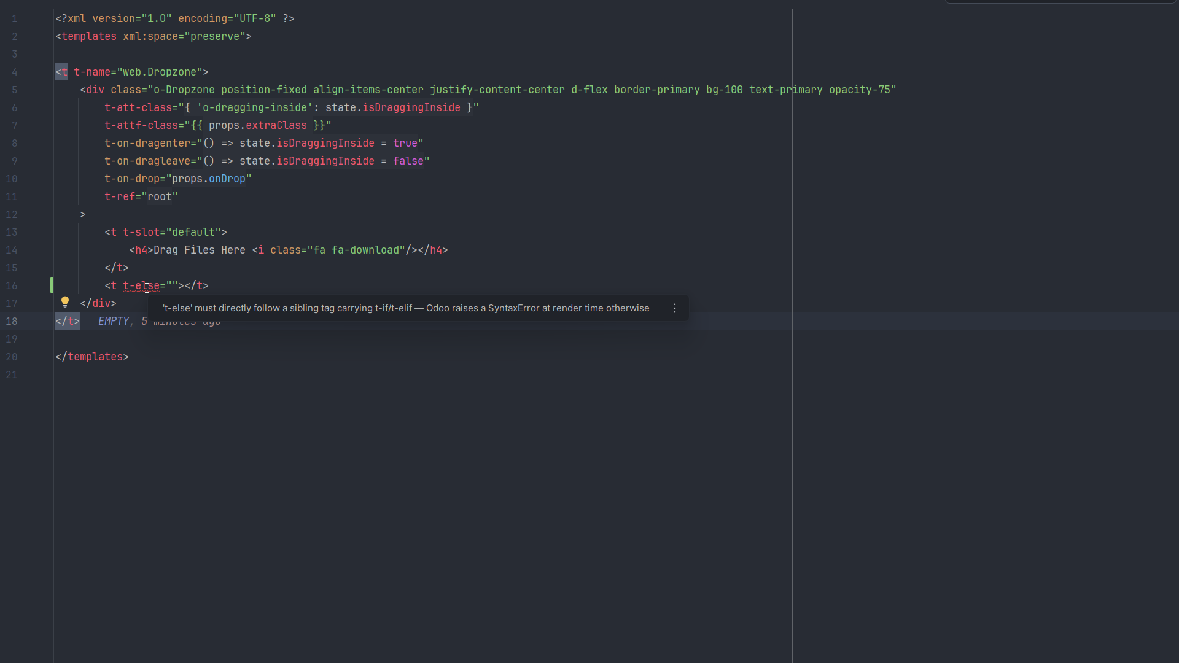This screenshot has height=663, width=1179.
Task: Click the xml version declaration on line 1
Action: (175, 18)
